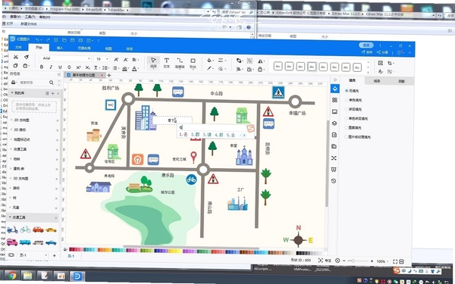The width and height of the screenshot is (455, 284).
Task: Apply strikethrough formatting
Action: (69, 67)
